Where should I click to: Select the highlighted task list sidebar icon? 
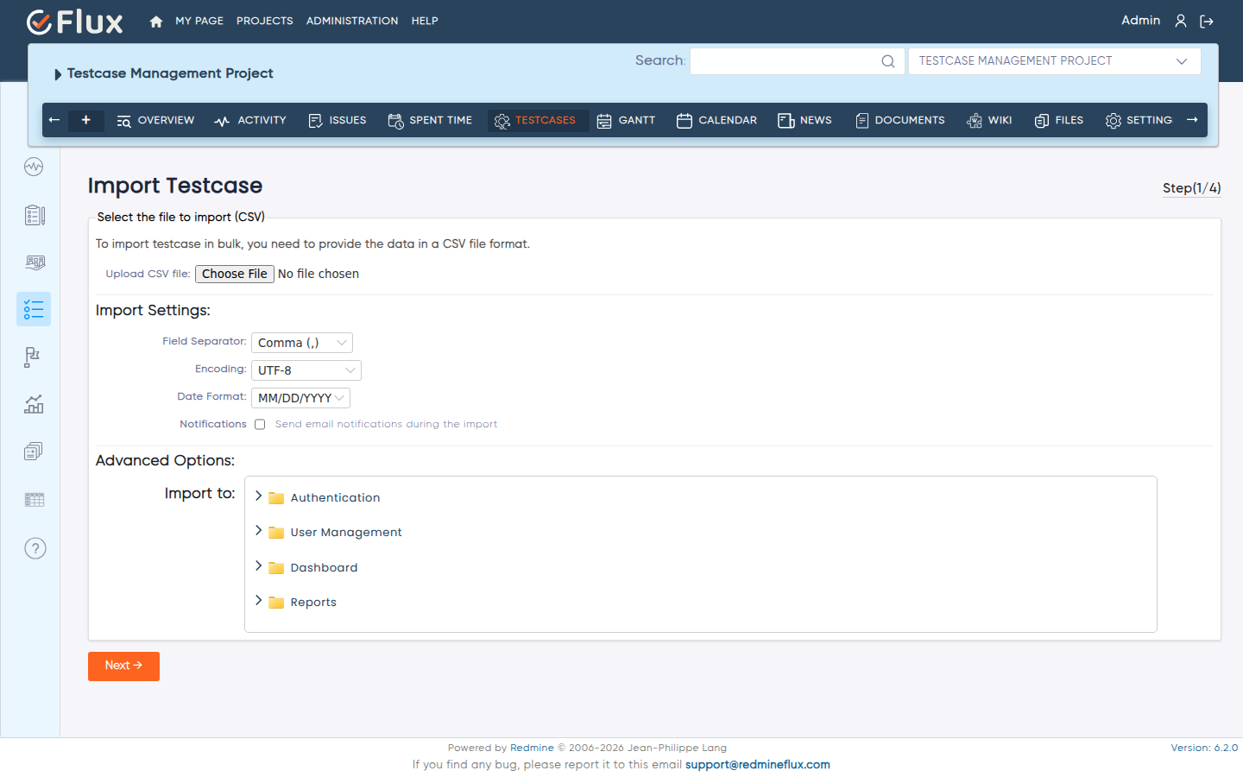click(34, 309)
